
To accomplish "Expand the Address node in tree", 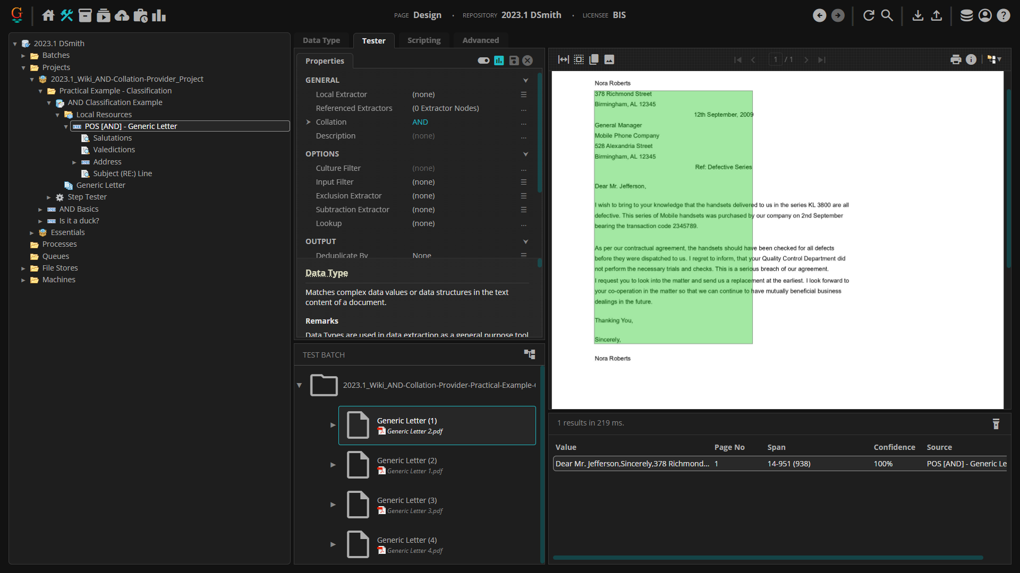I will (74, 162).
